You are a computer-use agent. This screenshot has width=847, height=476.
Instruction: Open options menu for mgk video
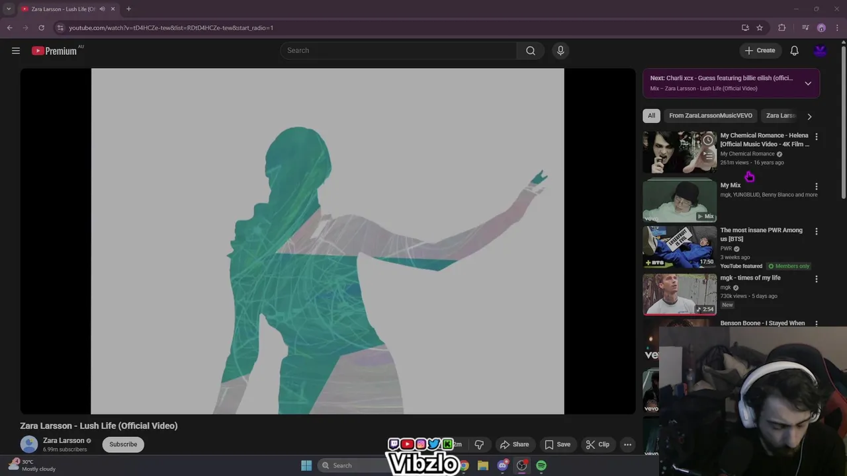(x=816, y=279)
